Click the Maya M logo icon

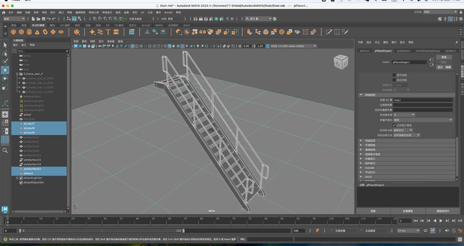[5, 210]
